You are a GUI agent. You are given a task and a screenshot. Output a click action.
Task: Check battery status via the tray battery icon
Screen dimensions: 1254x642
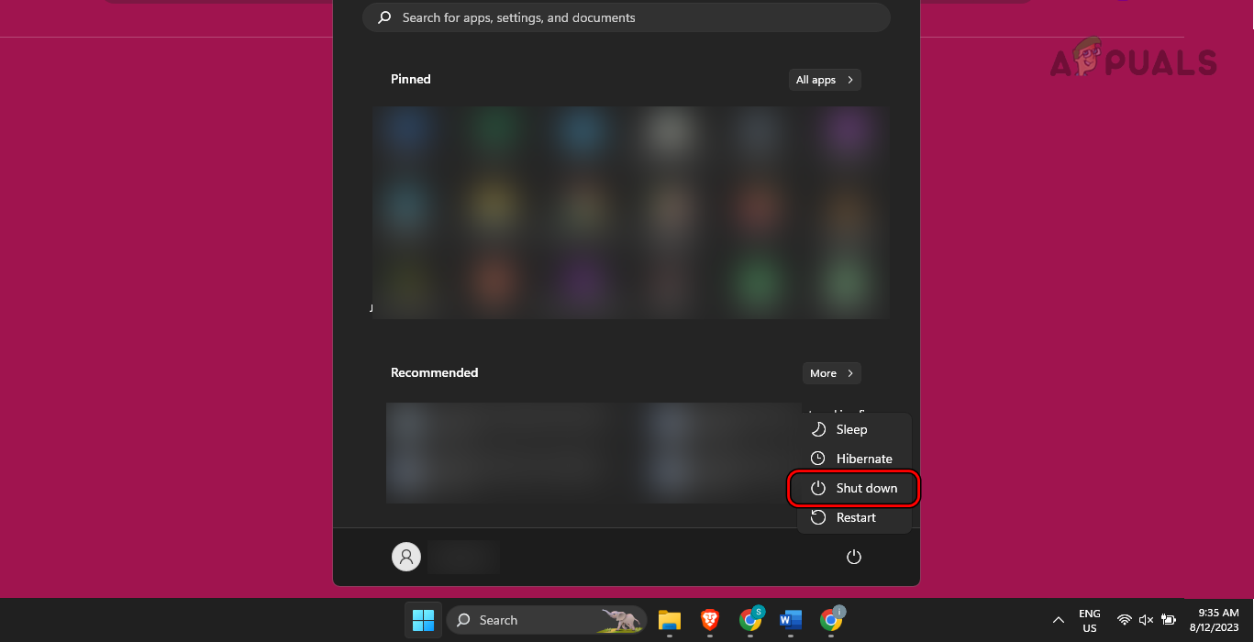click(1169, 620)
